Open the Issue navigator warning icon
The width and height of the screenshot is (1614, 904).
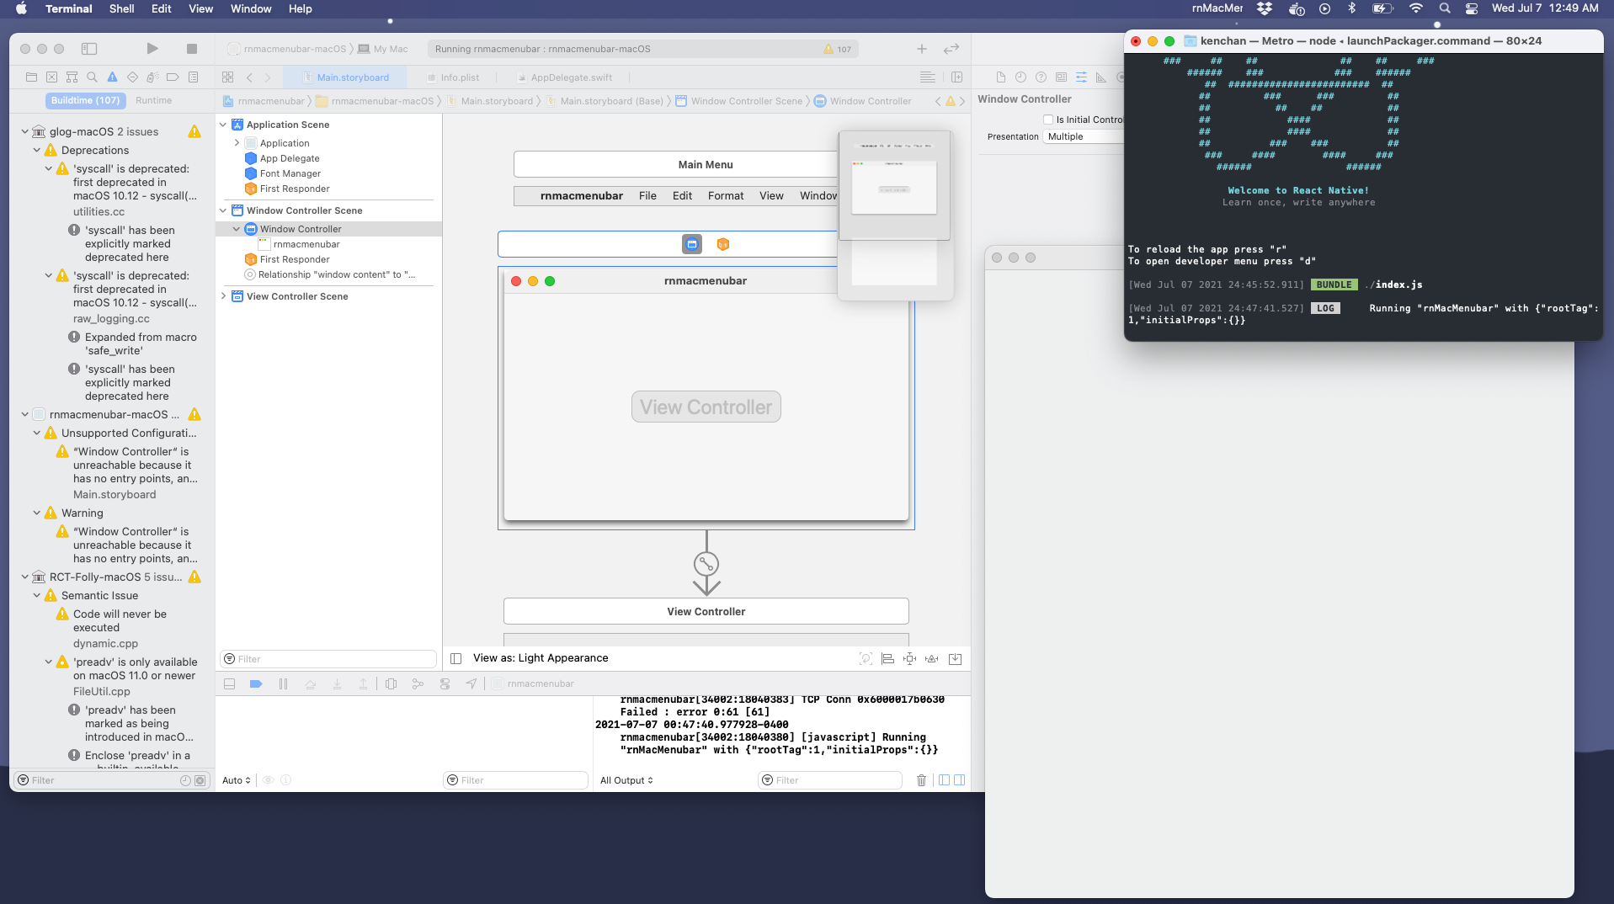coord(112,77)
